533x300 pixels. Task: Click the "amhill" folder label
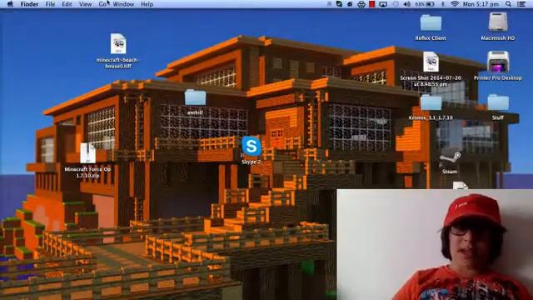(x=195, y=112)
